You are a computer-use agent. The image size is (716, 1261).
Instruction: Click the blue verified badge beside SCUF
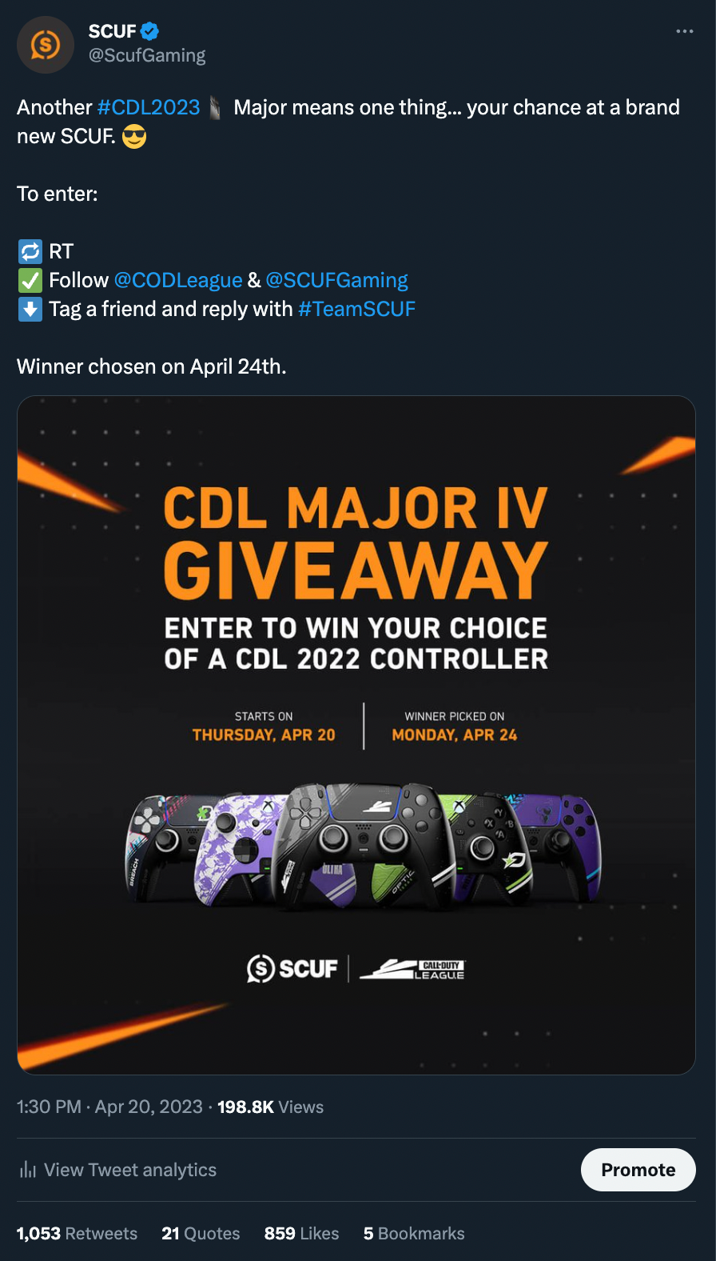click(x=149, y=31)
